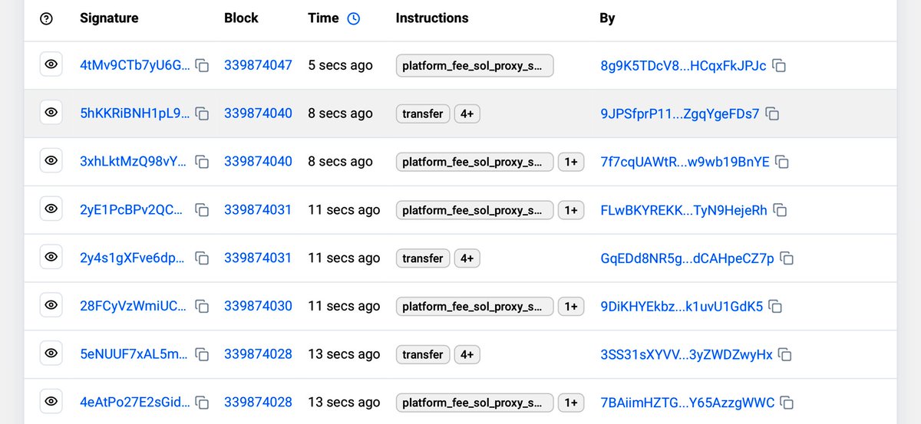Open signature link 2y4s1gXFve6dp
The image size is (921, 424).
[x=132, y=258]
